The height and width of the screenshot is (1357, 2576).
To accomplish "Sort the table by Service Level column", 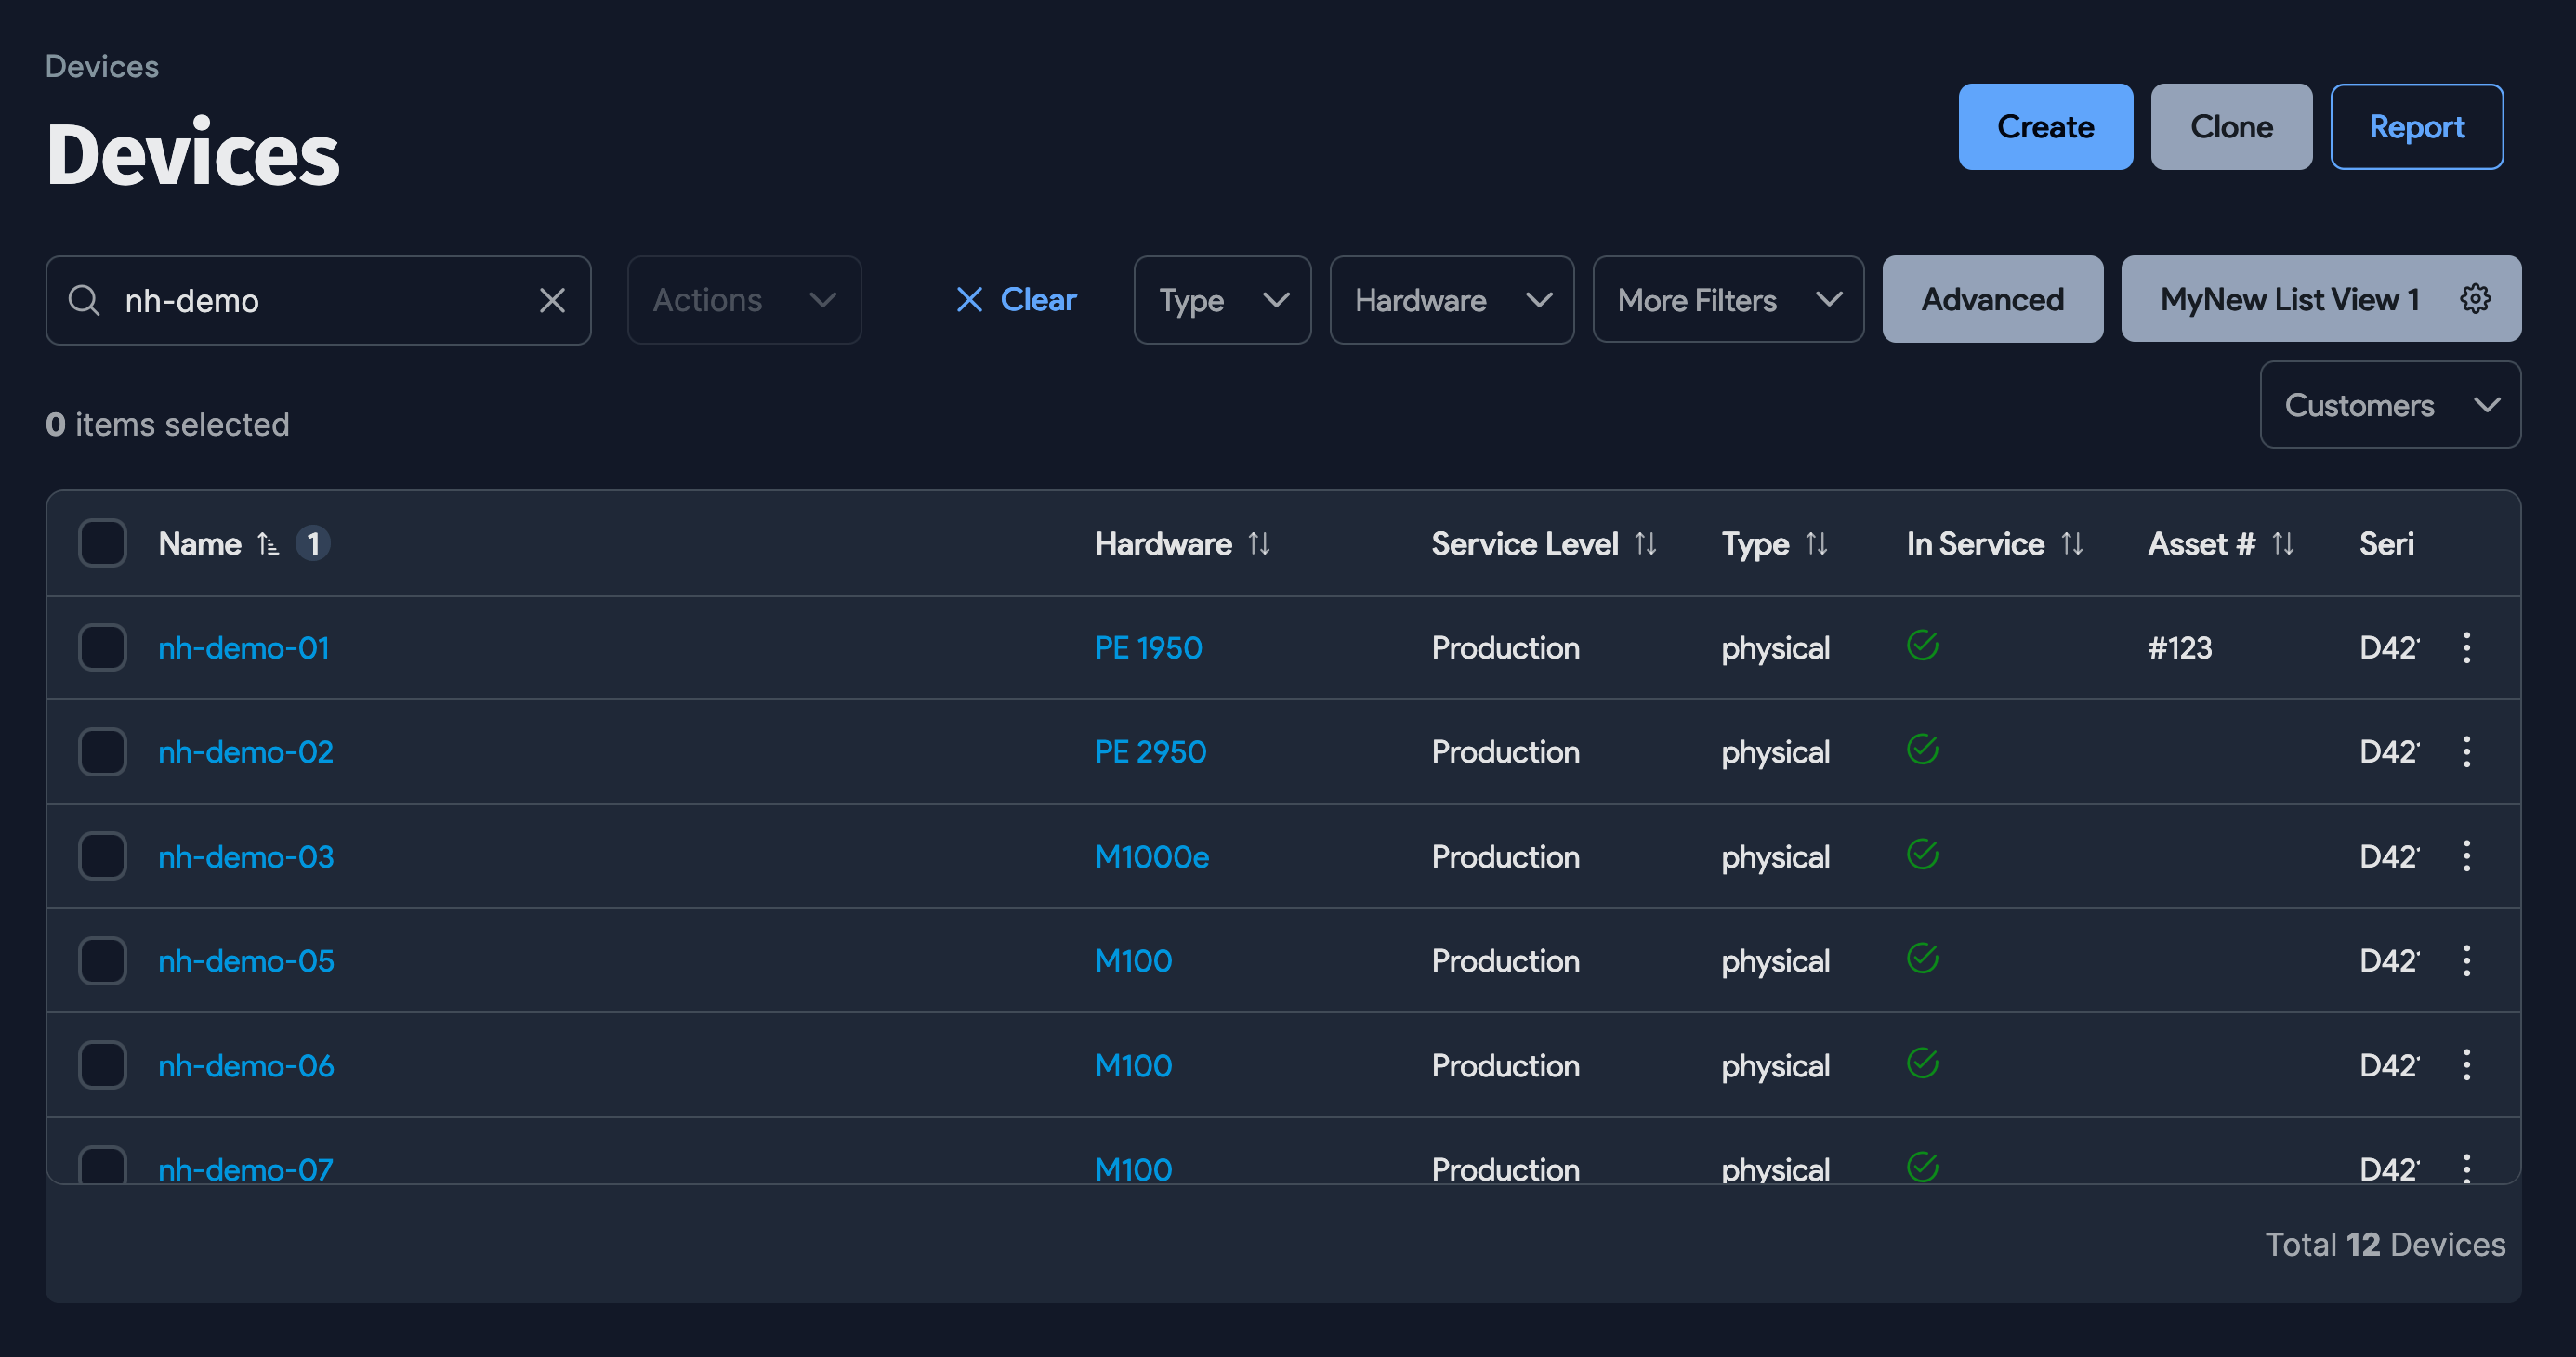I will tap(1647, 543).
